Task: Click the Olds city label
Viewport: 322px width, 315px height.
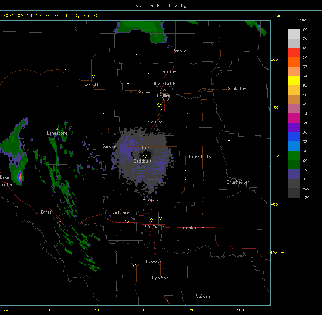Action: tap(145, 147)
